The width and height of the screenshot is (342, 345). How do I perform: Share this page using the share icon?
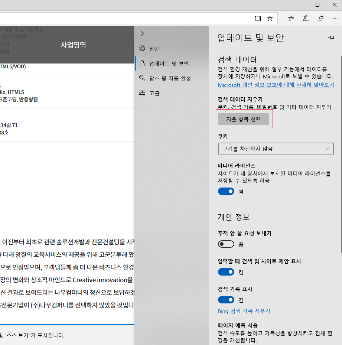tap(320, 18)
